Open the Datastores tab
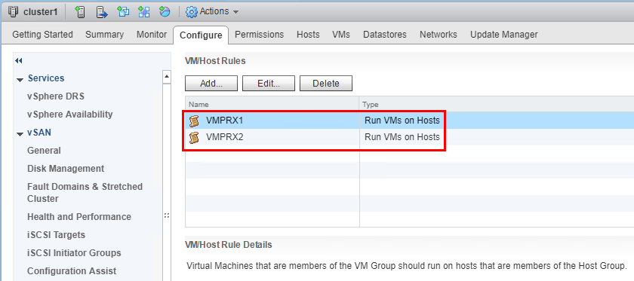The width and height of the screenshot is (634, 281). point(384,35)
